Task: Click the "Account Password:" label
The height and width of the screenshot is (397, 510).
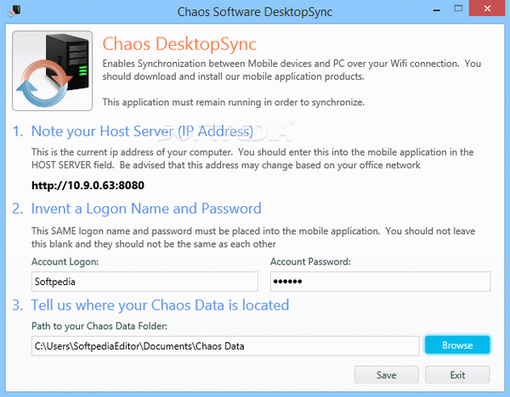Action: click(x=310, y=261)
